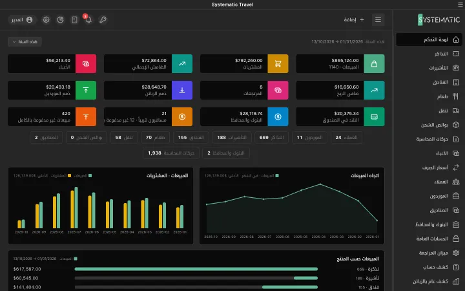Click the كشف عام بالزبائن chart icon
The height and width of the screenshot is (291, 465).
pos(456,281)
